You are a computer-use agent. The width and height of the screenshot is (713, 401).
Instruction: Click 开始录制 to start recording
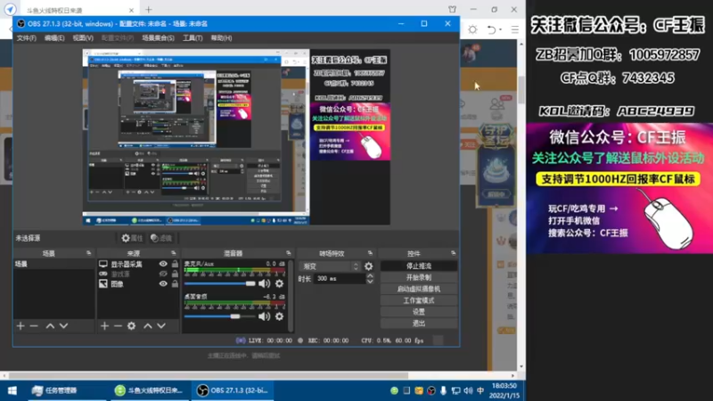click(x=419, y=277)
